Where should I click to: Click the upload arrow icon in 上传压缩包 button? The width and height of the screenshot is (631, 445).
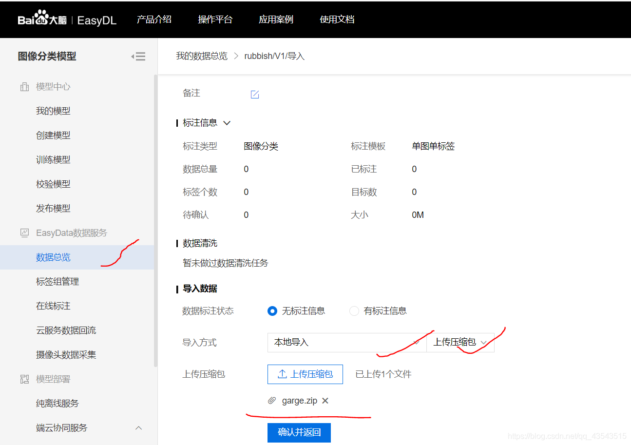[x=282, y=374]
